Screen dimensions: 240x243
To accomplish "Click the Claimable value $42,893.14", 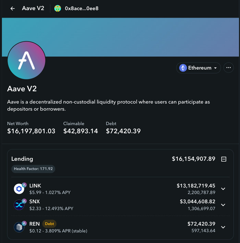I will pos(81,131).
